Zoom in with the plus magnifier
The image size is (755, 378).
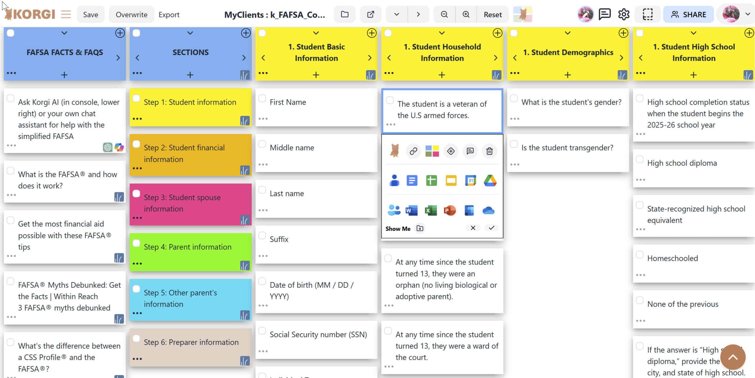click(x=466, y=14)
